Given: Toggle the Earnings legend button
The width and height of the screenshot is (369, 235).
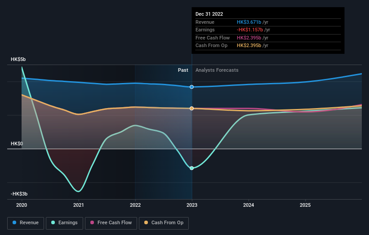Looking at the screenshot, I should pos(64,223).
